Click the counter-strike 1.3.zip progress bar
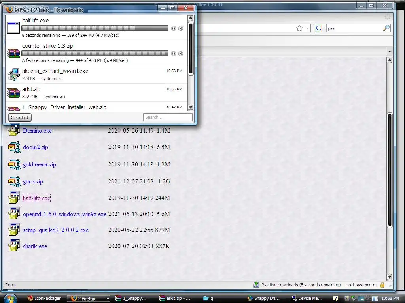 95,53
